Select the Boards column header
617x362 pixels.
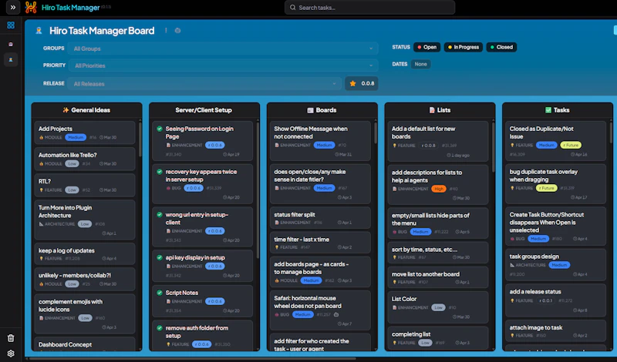(322, 110)
